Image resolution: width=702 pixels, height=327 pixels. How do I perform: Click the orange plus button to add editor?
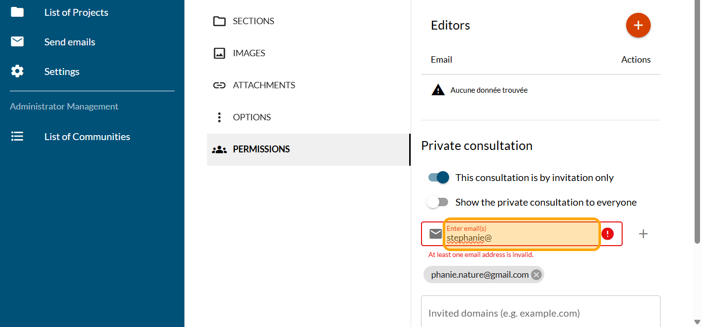[x=638, y=25]
